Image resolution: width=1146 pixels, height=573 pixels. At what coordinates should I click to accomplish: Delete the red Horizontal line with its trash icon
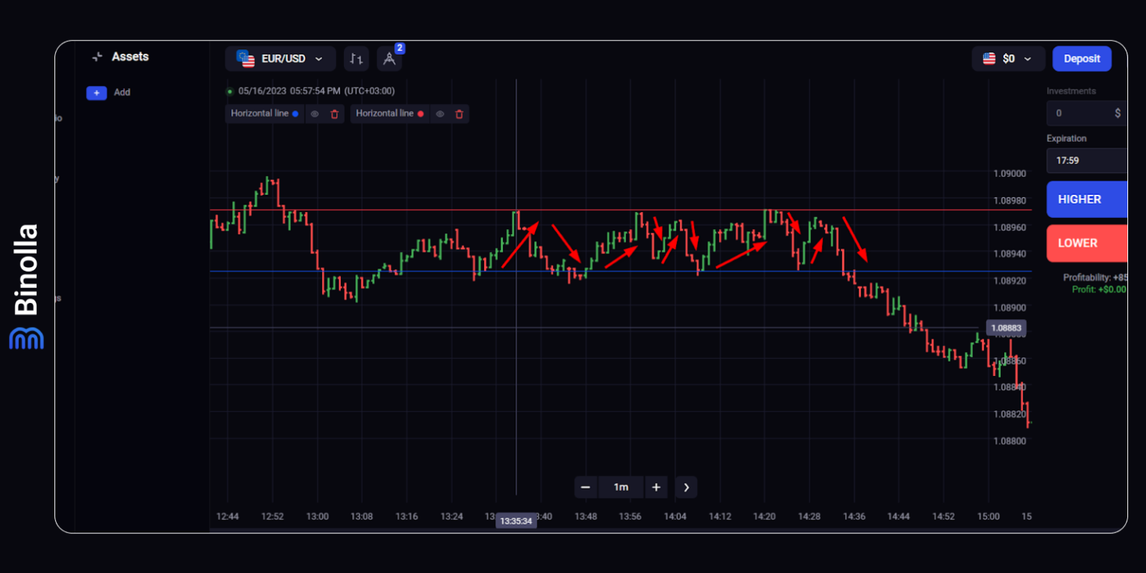coord(460,113)
